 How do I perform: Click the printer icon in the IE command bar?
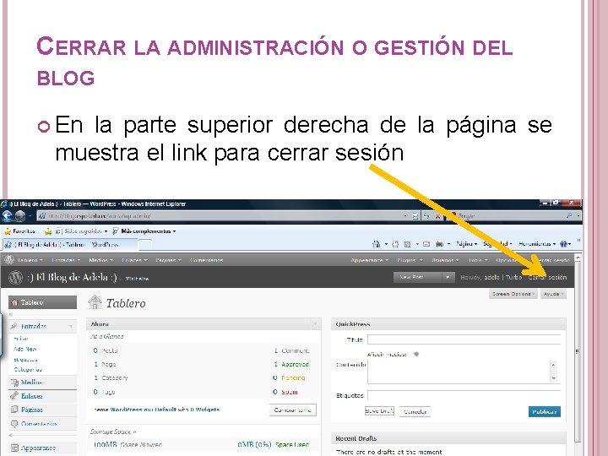coord(439,244)
